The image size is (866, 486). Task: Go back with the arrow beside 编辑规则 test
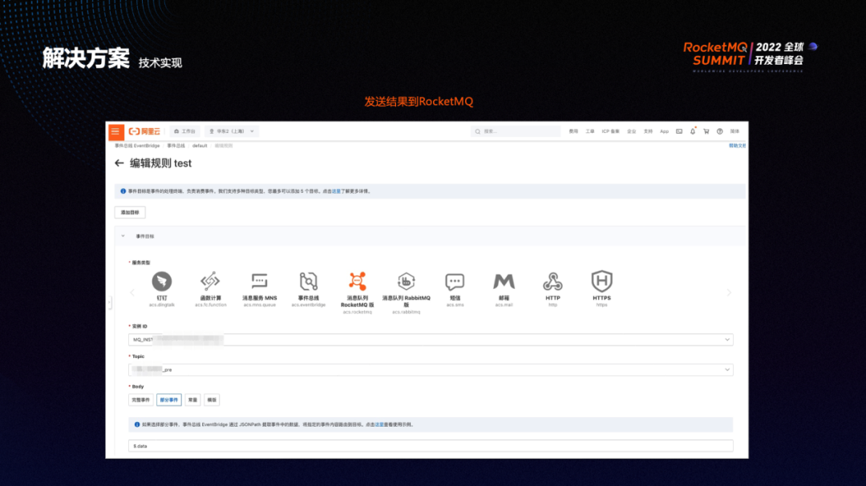[x=119, y=163]
